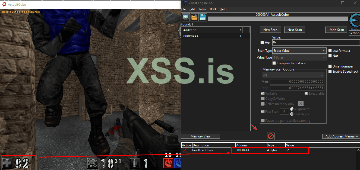Select found address 008E04A4 in results
This screenshot has width=360, height=170.
[216, 36]
